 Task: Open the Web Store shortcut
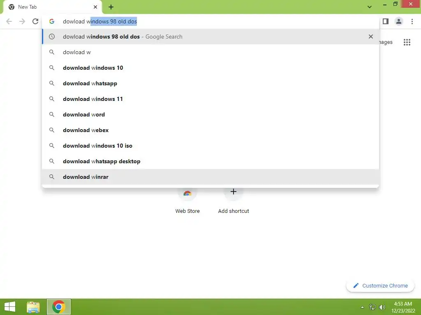click(x=187, y=201)
